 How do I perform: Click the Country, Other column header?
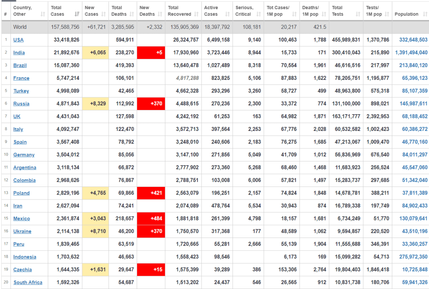(x=23, y=11)
